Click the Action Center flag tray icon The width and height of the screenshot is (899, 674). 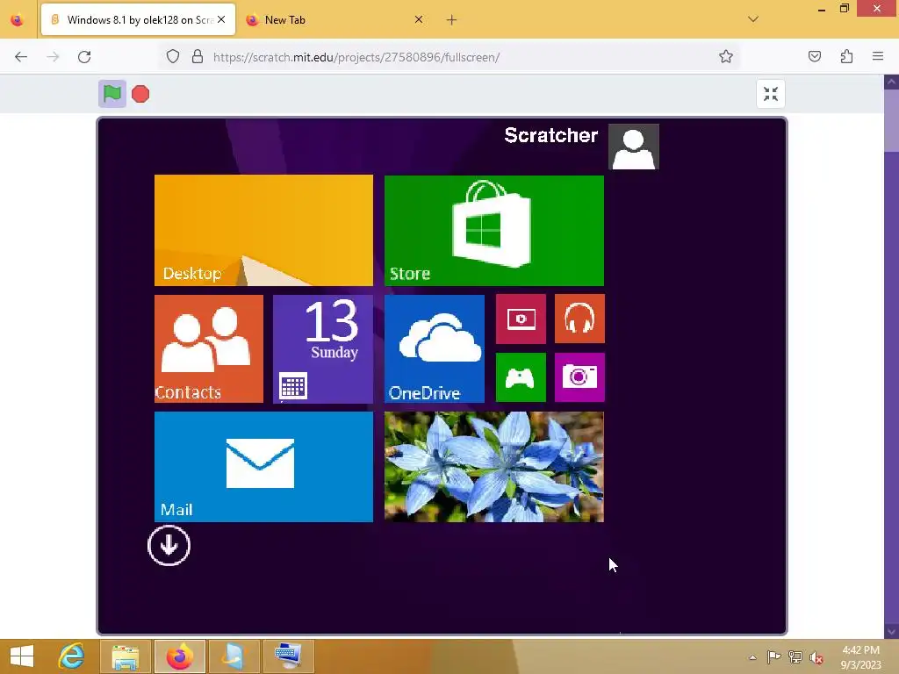(773, 657)
